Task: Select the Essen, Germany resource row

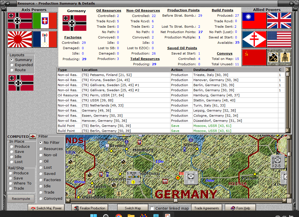Action: pyautogui.click(x=171, y=116)
